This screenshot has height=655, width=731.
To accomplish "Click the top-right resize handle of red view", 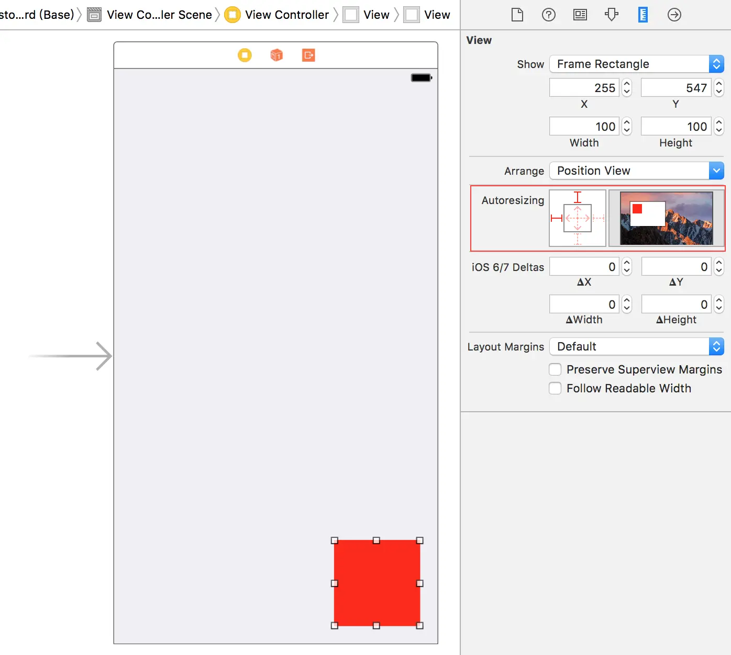I will click(x=419, y=540).
